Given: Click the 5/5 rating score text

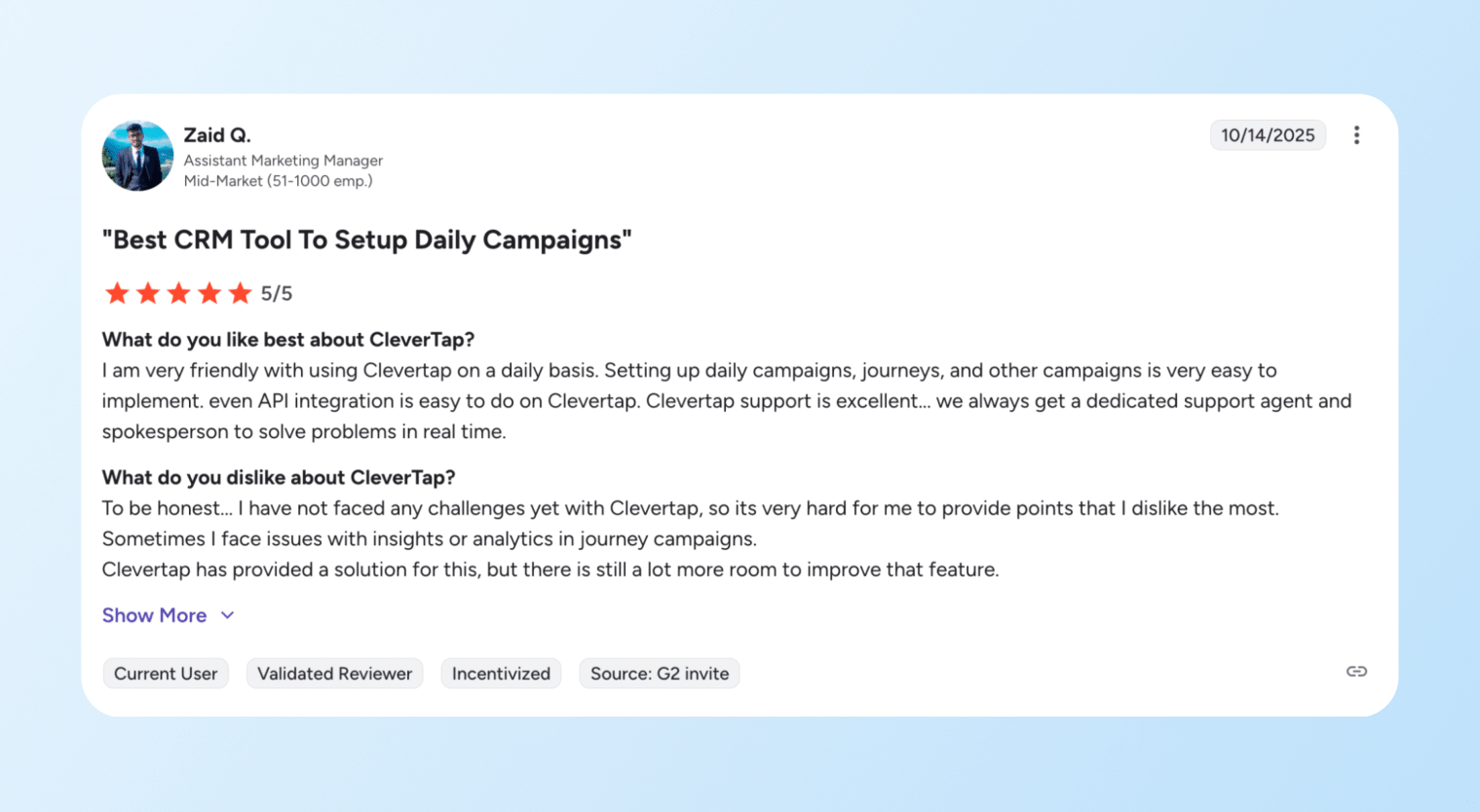Looking at the screenshot, I should 277,293.
